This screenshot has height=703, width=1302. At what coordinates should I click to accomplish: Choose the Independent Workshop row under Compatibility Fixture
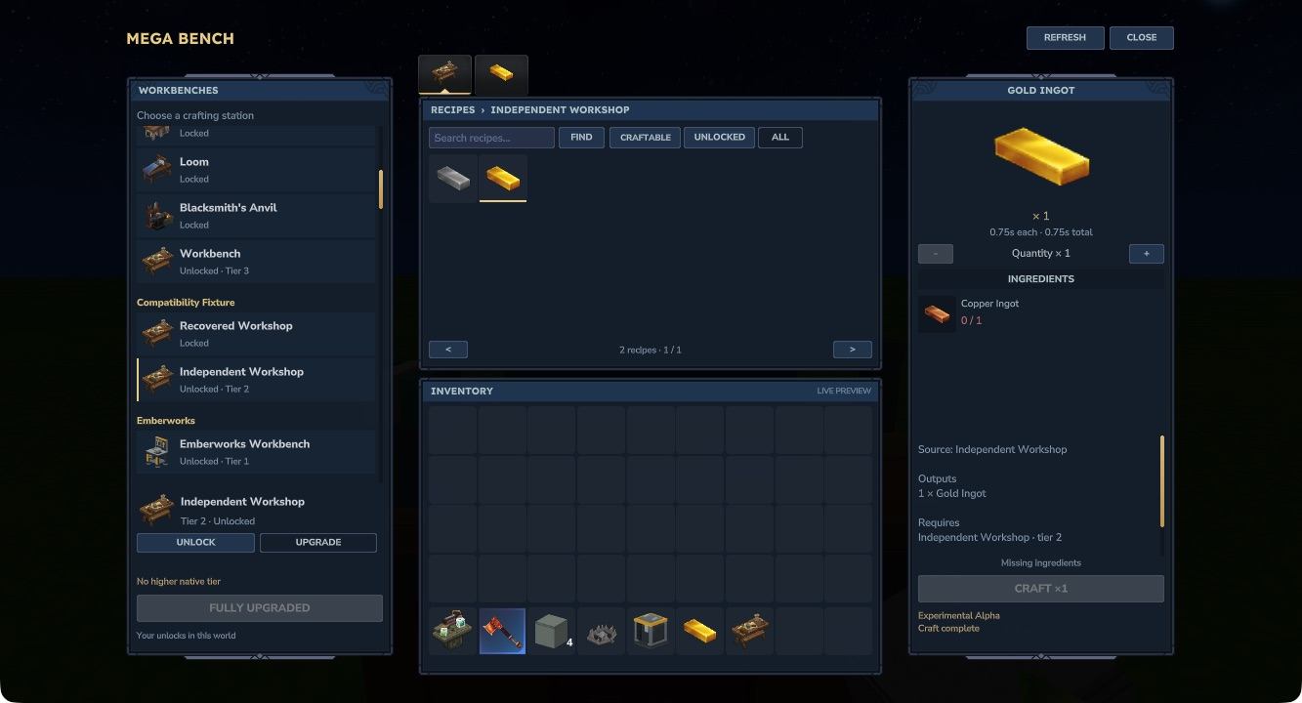pos(256,380)
